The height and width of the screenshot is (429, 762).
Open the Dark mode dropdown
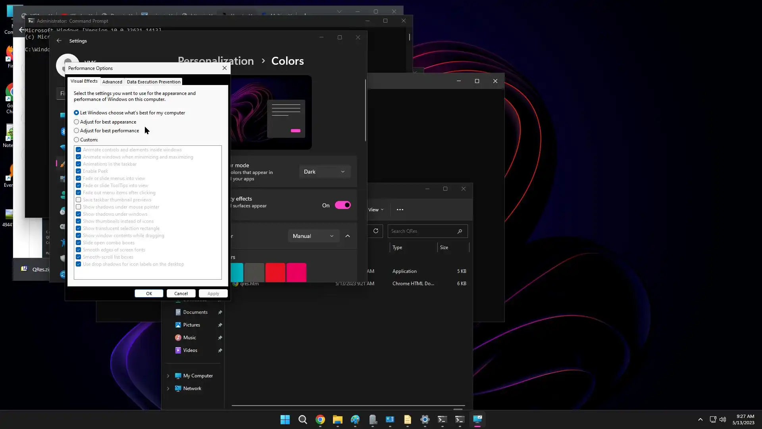pyautogui.click(x=324, y=172)
